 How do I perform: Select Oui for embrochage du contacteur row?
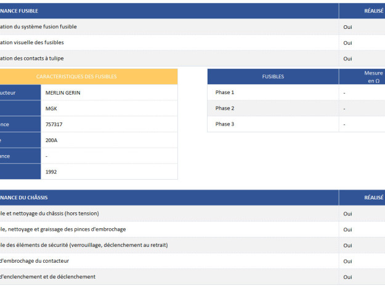348,261
